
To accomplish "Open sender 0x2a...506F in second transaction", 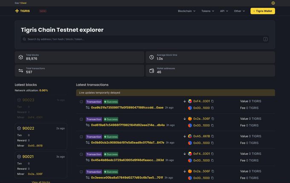I will tap(202, 119).
